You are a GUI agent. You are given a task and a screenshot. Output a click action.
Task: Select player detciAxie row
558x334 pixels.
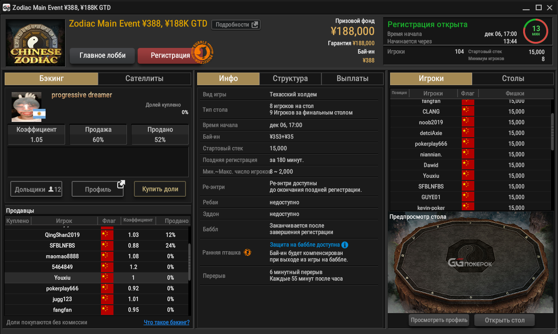pyautogui.click(x=471, y=133)
